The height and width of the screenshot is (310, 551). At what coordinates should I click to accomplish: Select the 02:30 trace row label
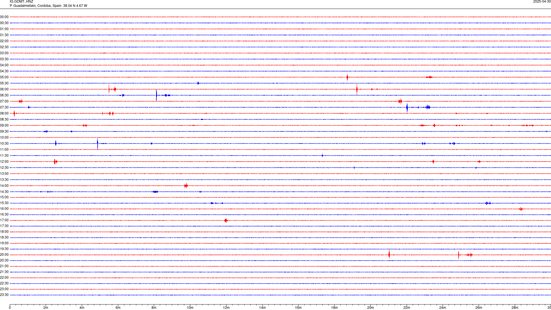(4, 47)
